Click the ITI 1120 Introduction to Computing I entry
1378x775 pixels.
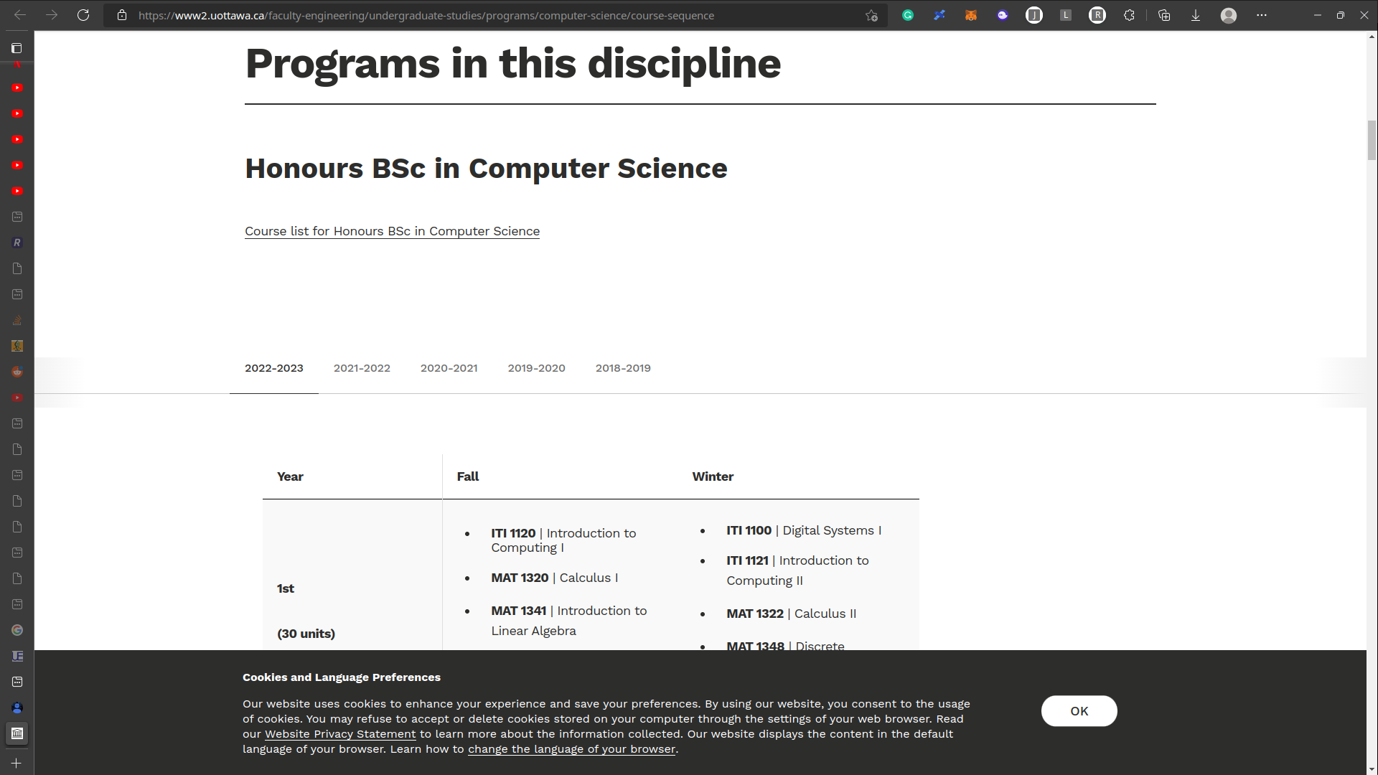pos(563,540)
